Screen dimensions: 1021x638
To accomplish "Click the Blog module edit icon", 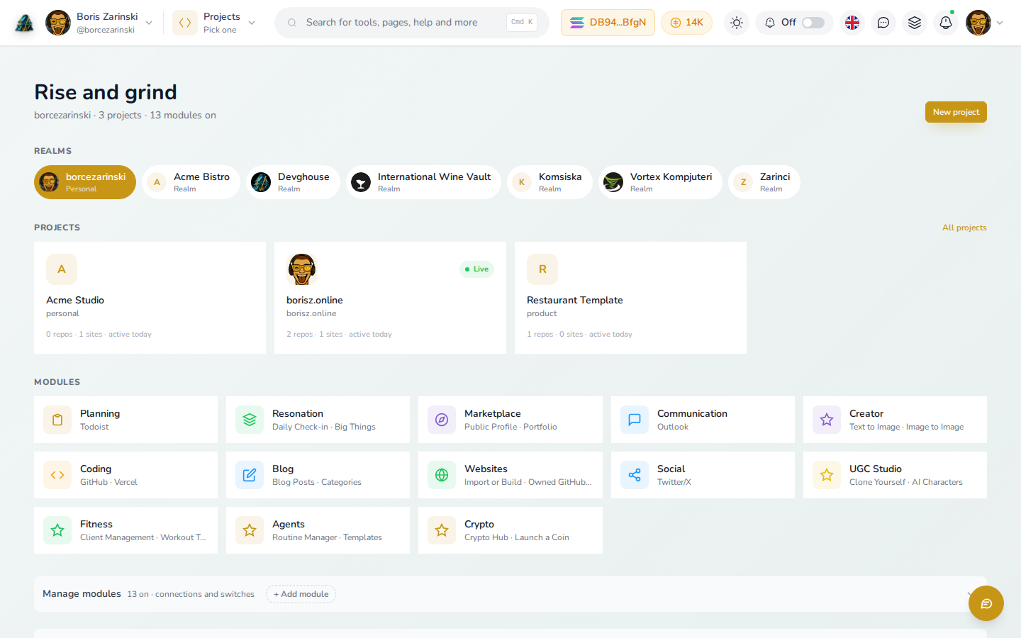I will coord(250,475).
